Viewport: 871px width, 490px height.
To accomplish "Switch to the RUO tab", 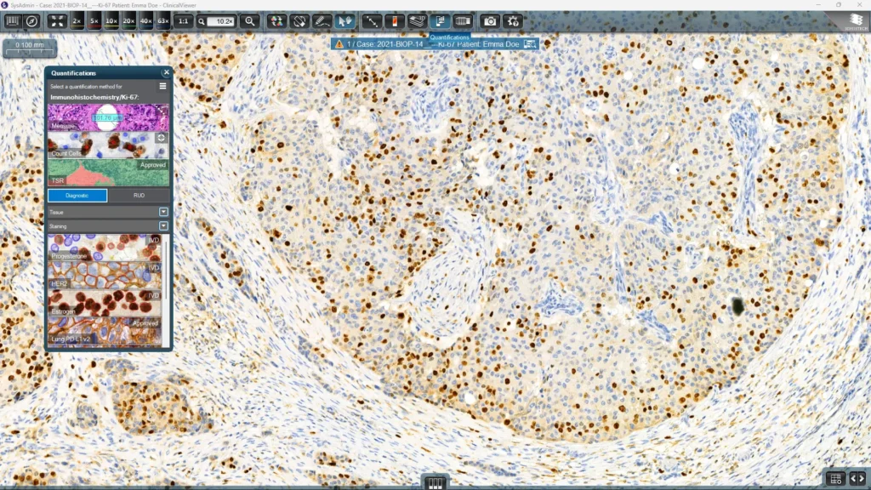I will (139, 196).
